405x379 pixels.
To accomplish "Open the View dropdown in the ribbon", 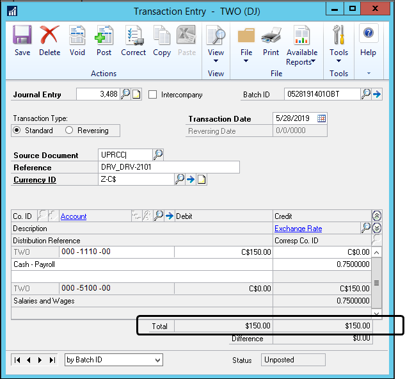I will 216,44.
